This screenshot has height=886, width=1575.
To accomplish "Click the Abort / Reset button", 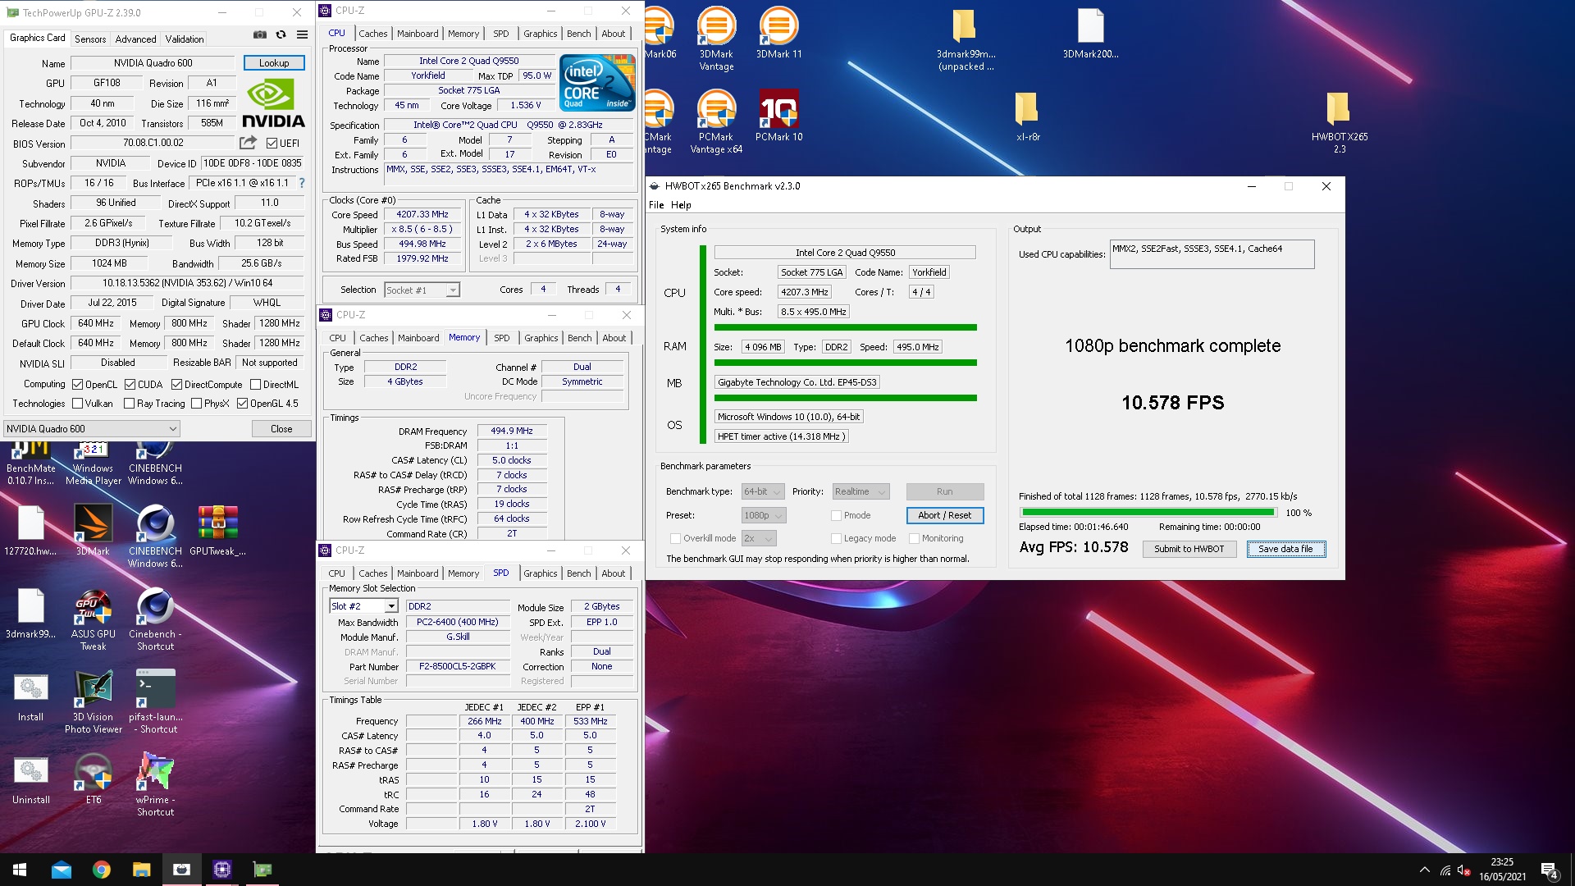I will tap(944, 515).
